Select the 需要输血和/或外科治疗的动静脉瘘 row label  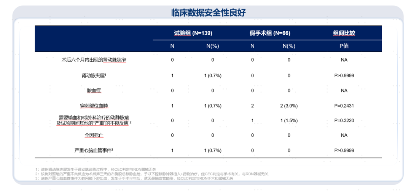tap(94, 117)
